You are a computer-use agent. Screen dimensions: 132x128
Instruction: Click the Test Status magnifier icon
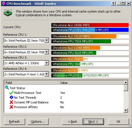(x=7, y=88)
